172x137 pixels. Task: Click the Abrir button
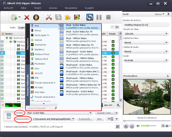(x=99, y=119)
